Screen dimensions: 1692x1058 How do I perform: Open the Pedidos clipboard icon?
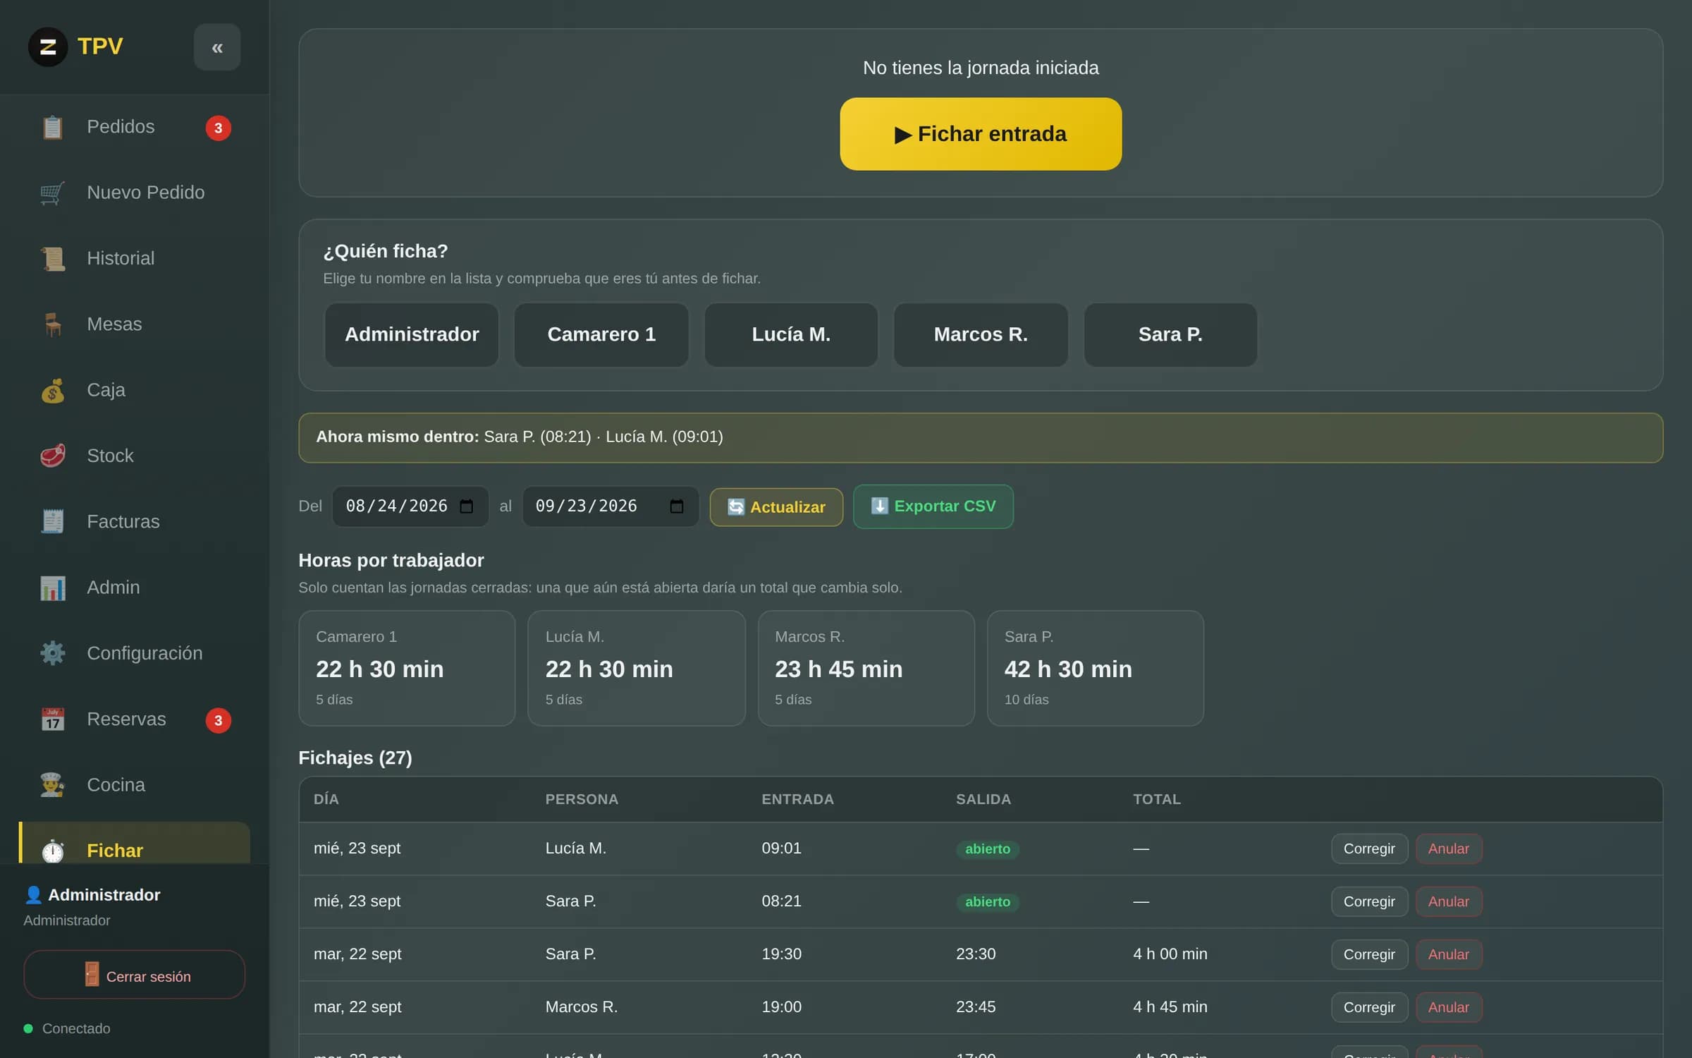[x=53, y=128]
